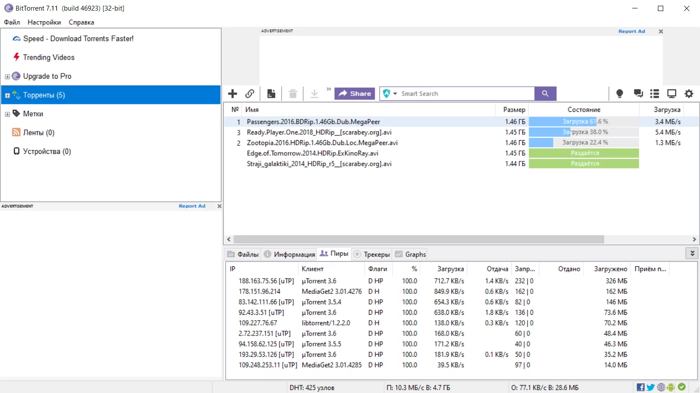
Task: Click the right arrow of the horizontal scrollbar
Action: point(694,239)
